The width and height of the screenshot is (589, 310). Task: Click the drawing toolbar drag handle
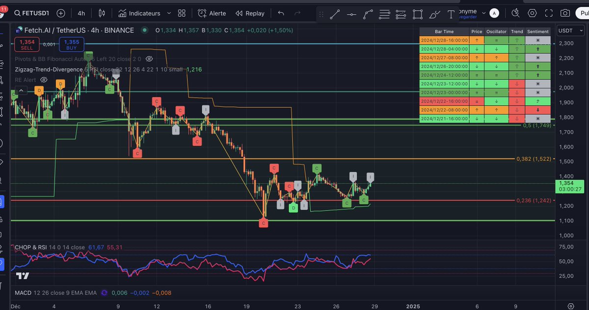tap(321, 14)
